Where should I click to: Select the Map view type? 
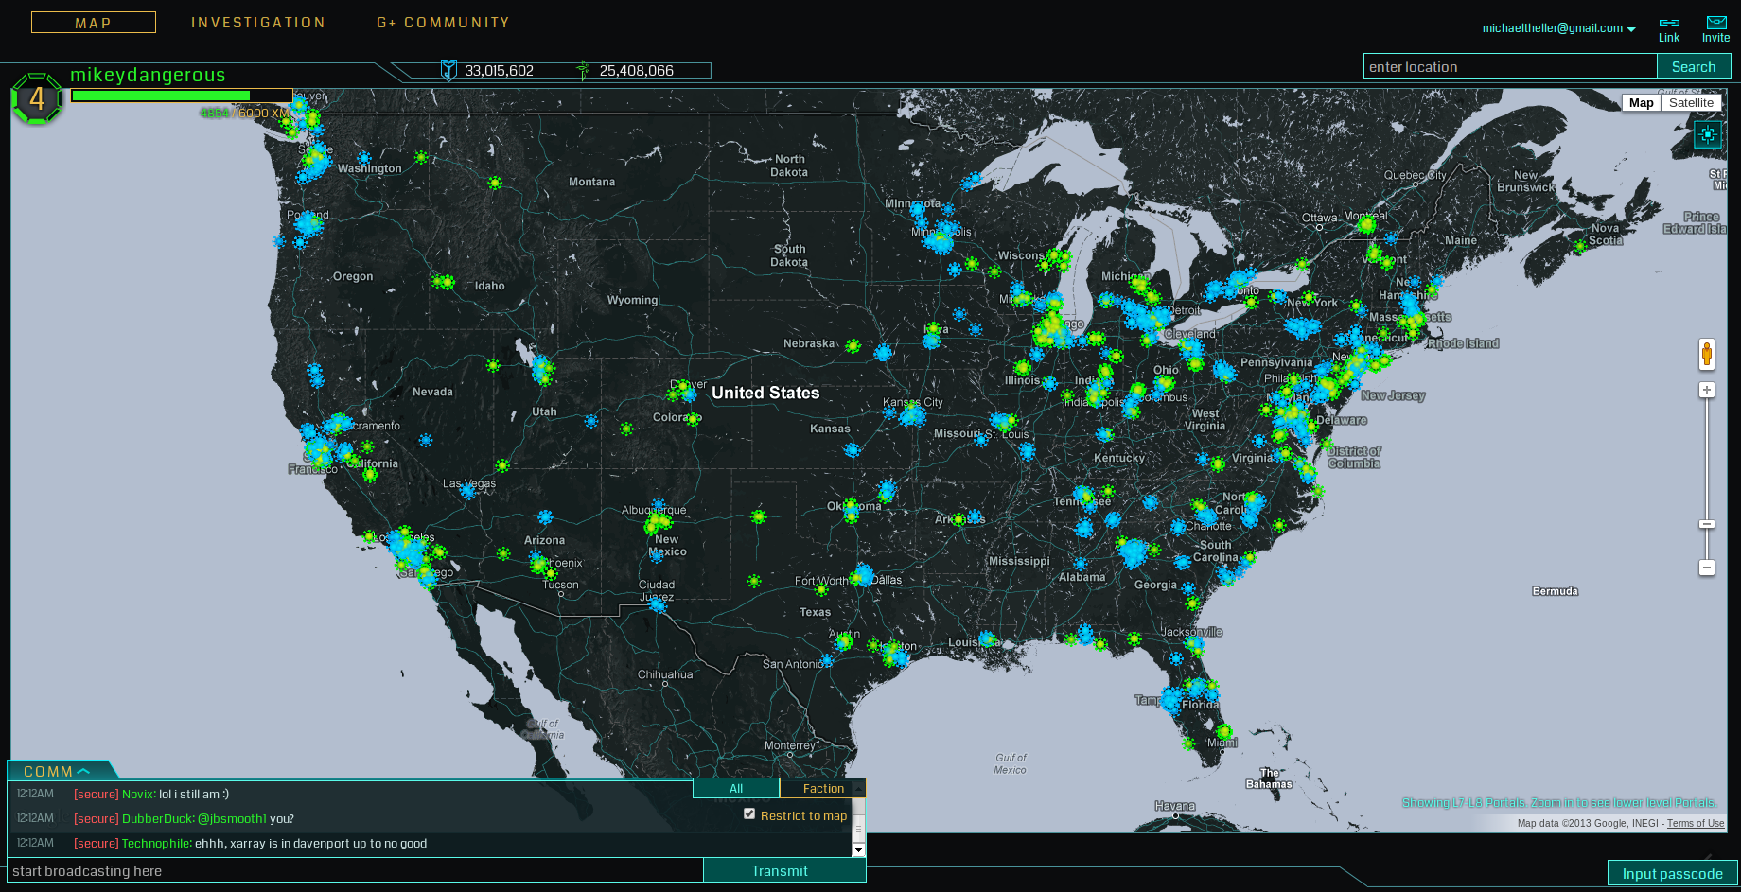pyautogui.click(x=1642, y=102)
